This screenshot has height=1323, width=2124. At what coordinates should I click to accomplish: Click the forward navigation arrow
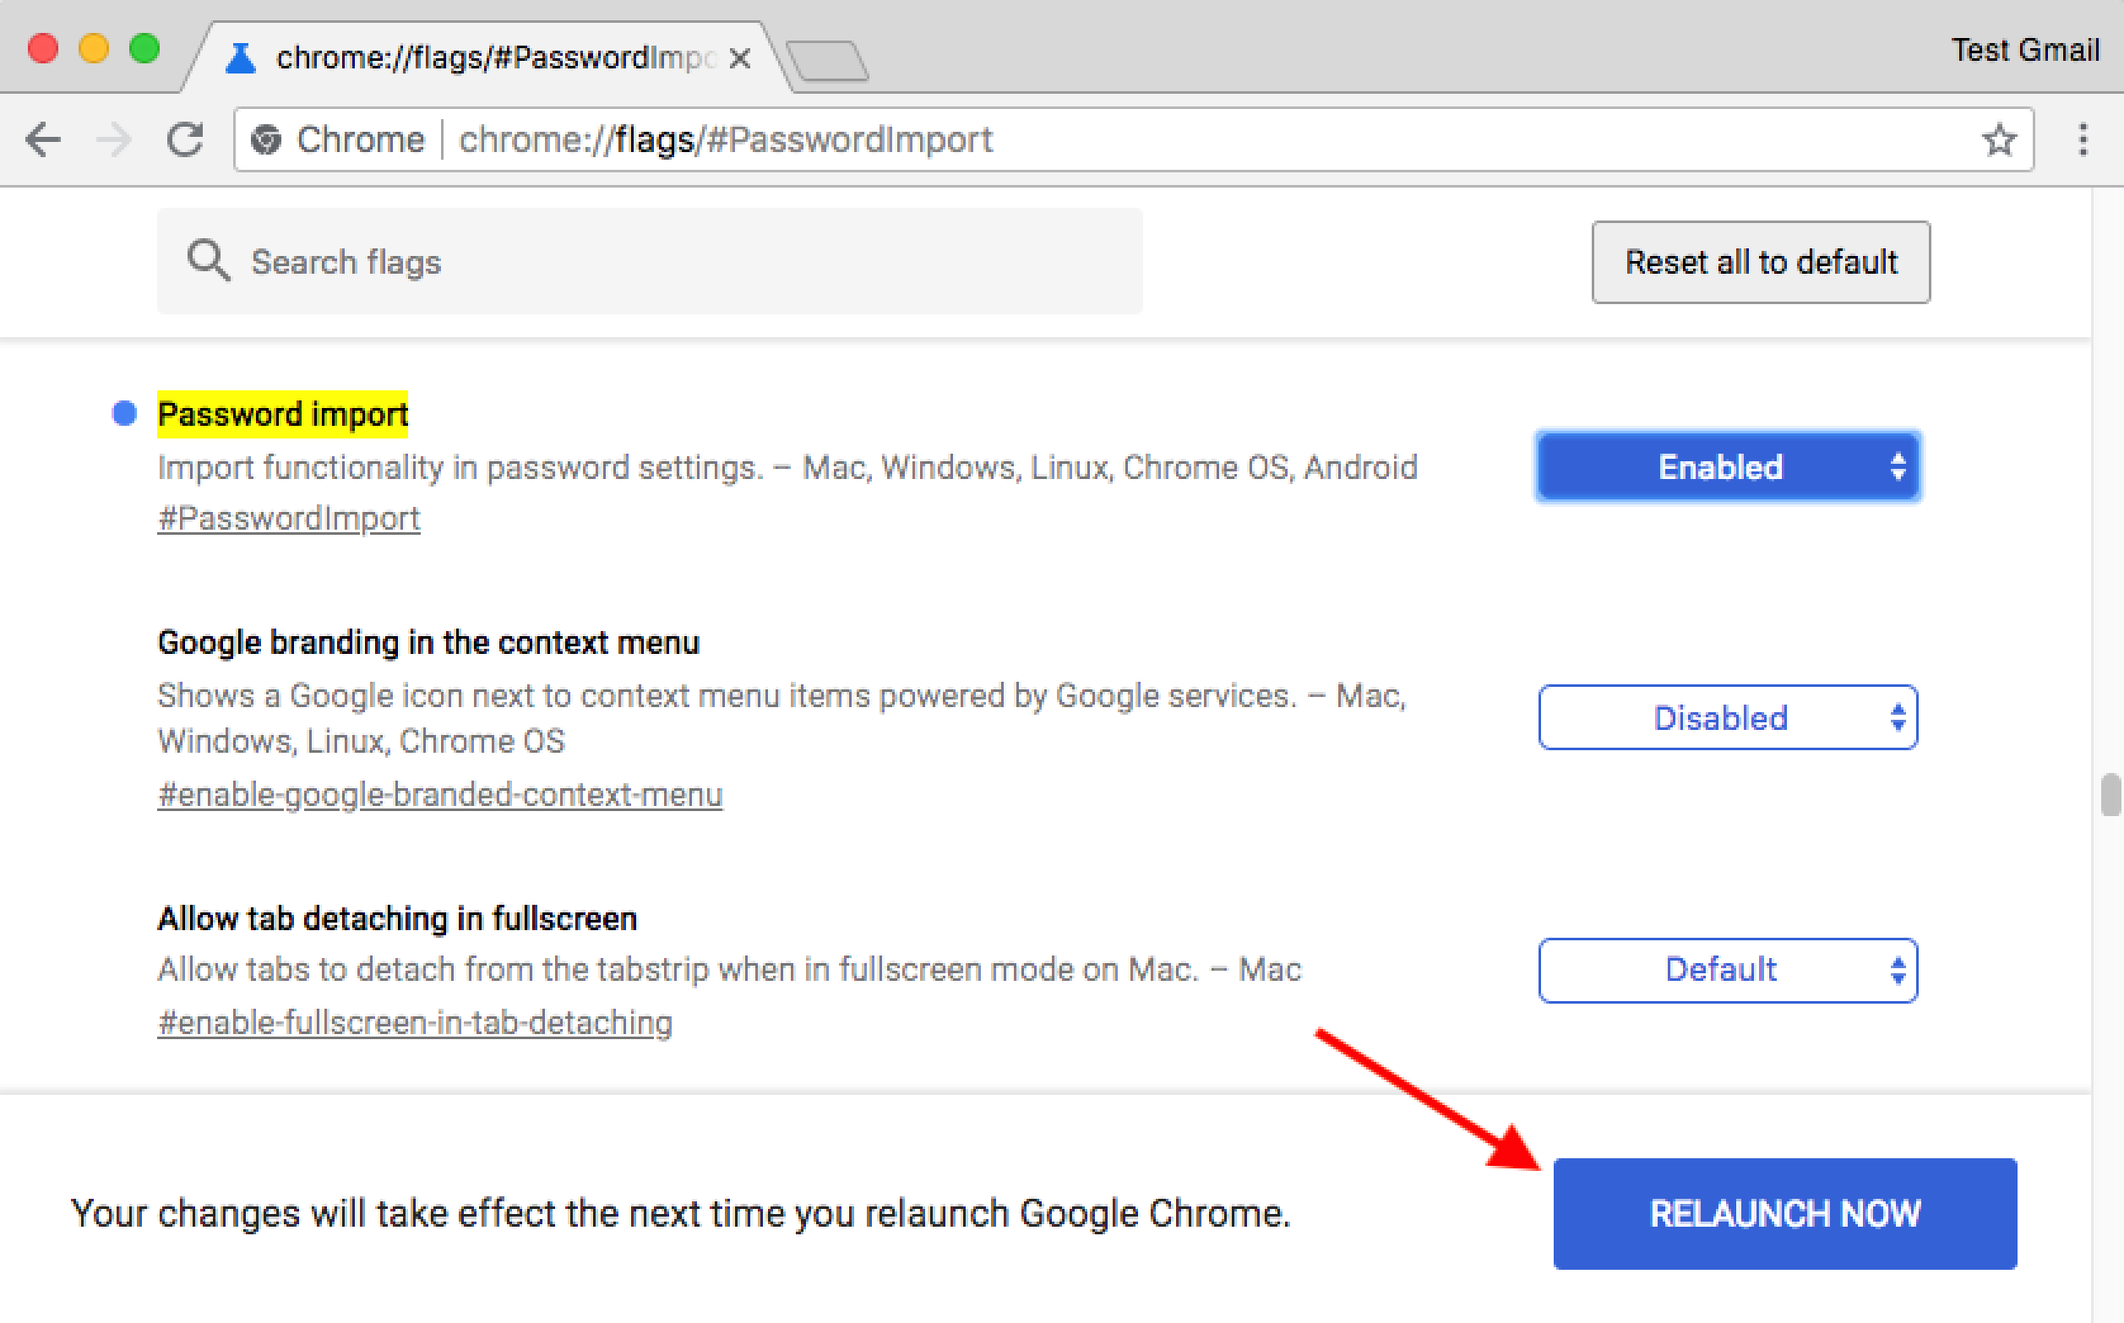click(x=113, y=140)
